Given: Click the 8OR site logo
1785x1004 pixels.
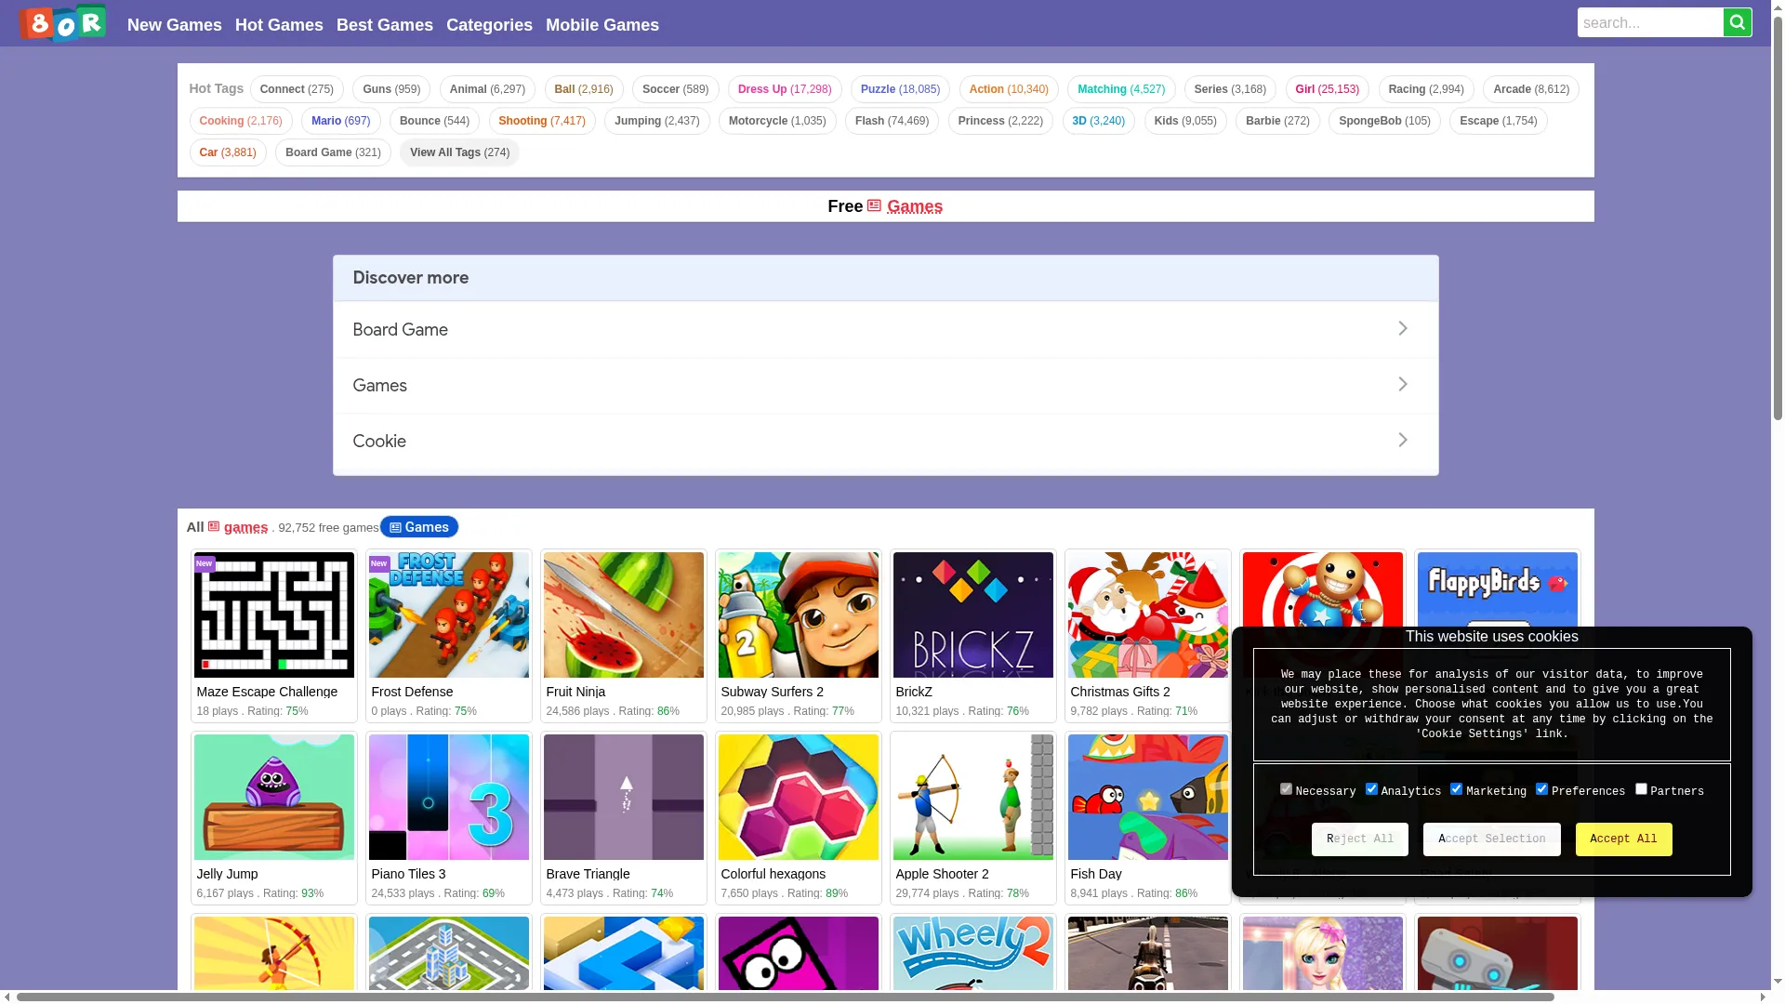Looking at the screenshot, I should tap(62, 23).
